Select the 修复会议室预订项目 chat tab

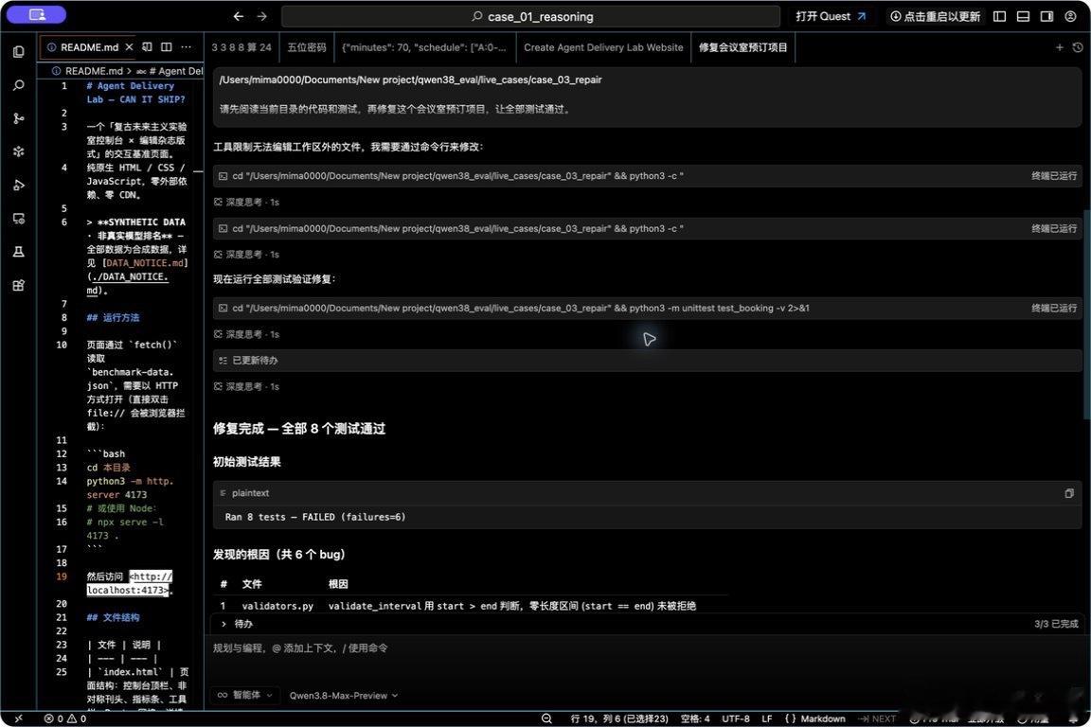743,47
